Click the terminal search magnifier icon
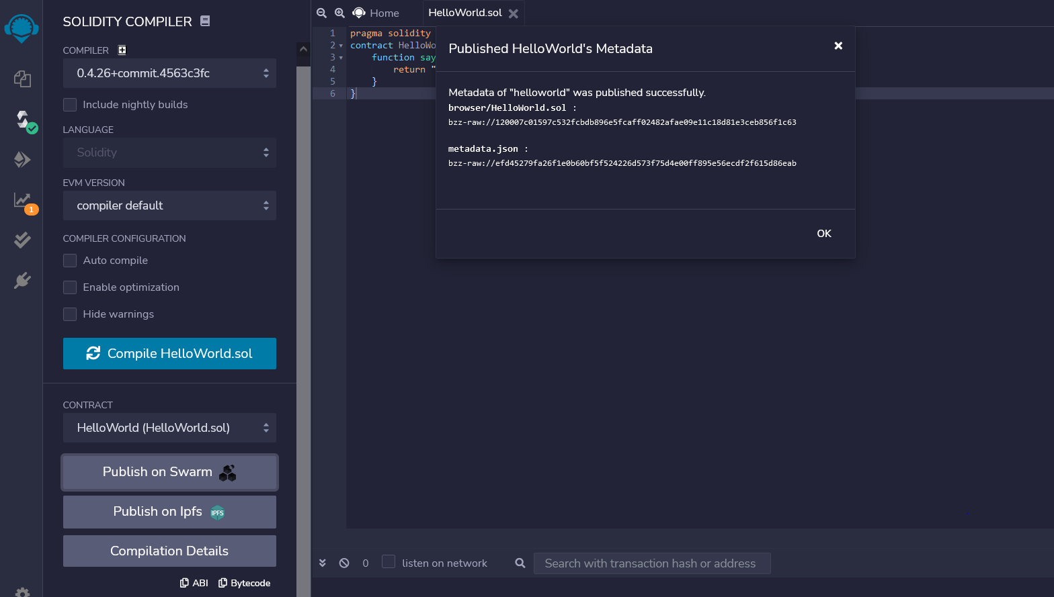 coord(520,563)
